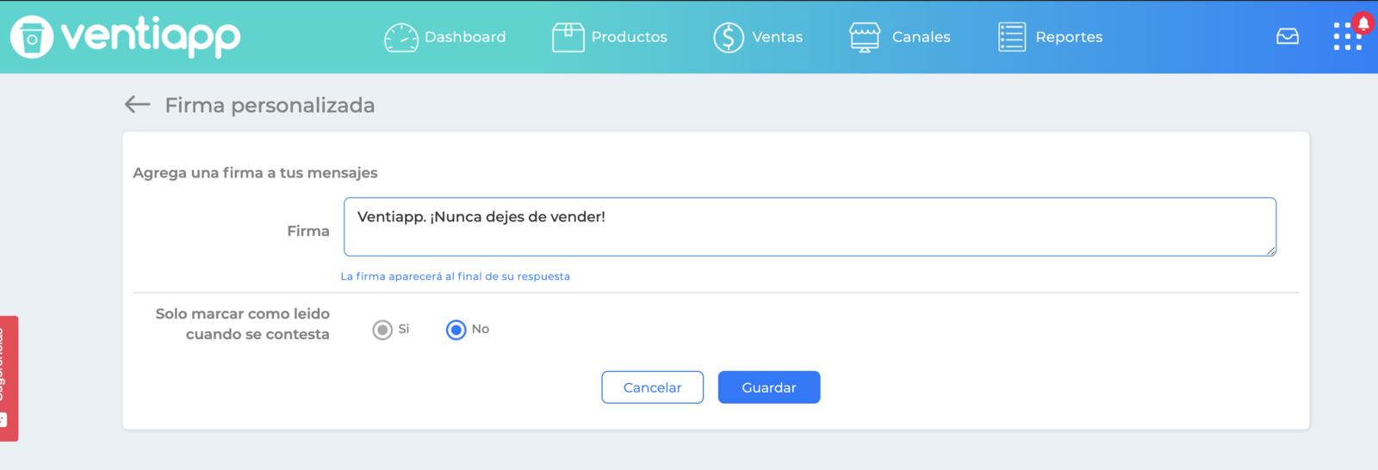Click the Cancelar button
The width and height of the screenshot is (1378, 470).
pos(653,387)
